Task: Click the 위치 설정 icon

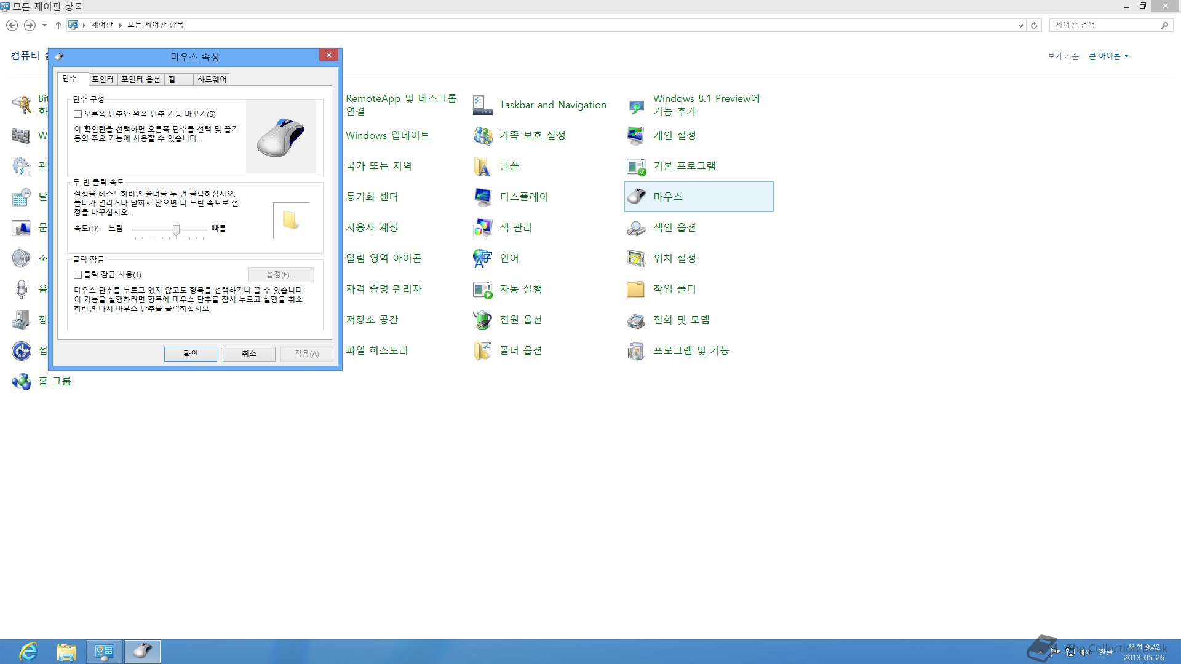Action: pyautogui.click(x=636, y=258)
